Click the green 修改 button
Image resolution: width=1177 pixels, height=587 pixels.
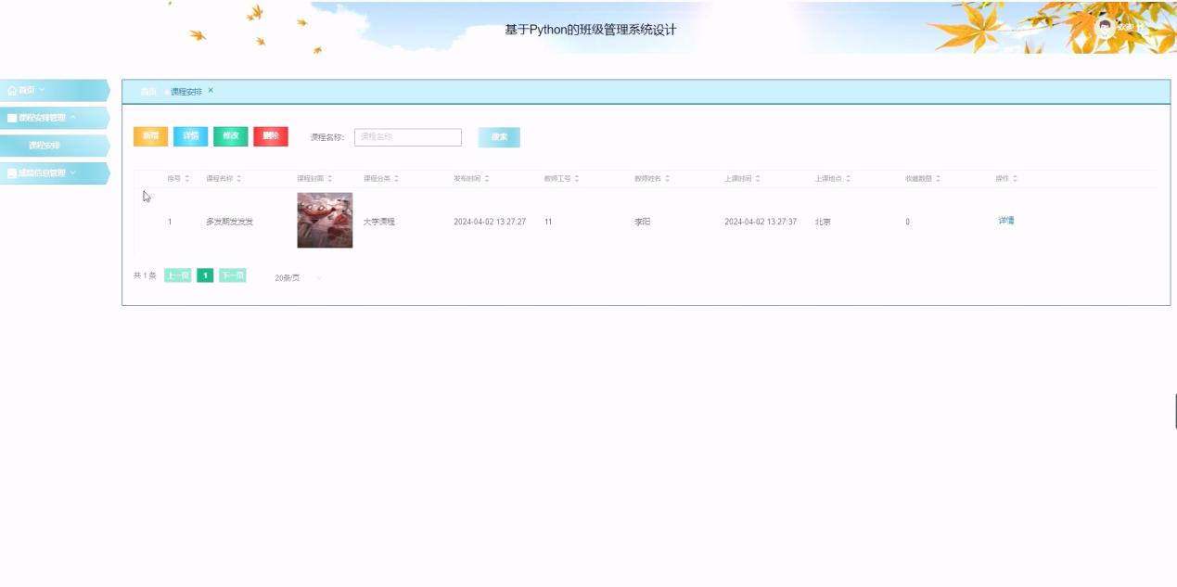point(230,136)
